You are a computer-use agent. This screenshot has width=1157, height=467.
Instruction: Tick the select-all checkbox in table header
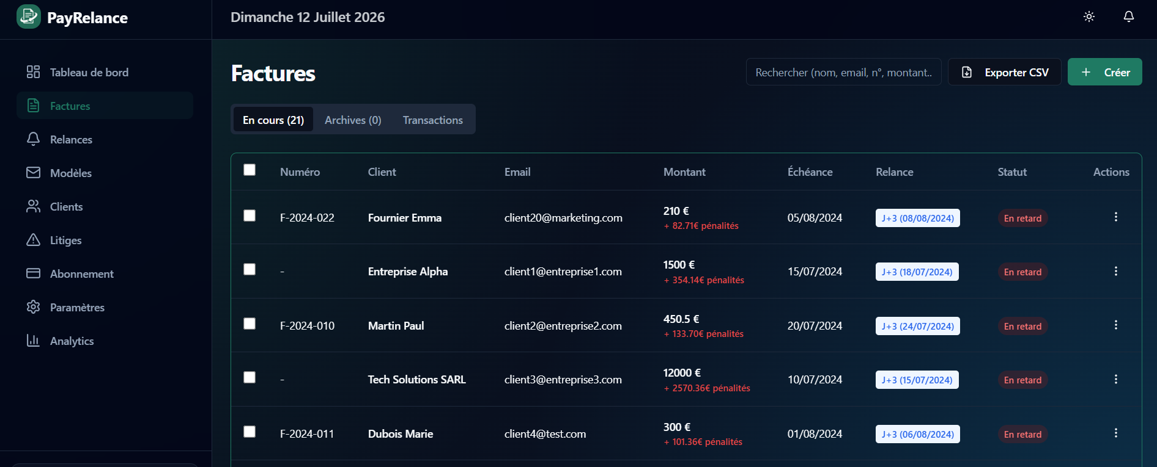point(250,170)
